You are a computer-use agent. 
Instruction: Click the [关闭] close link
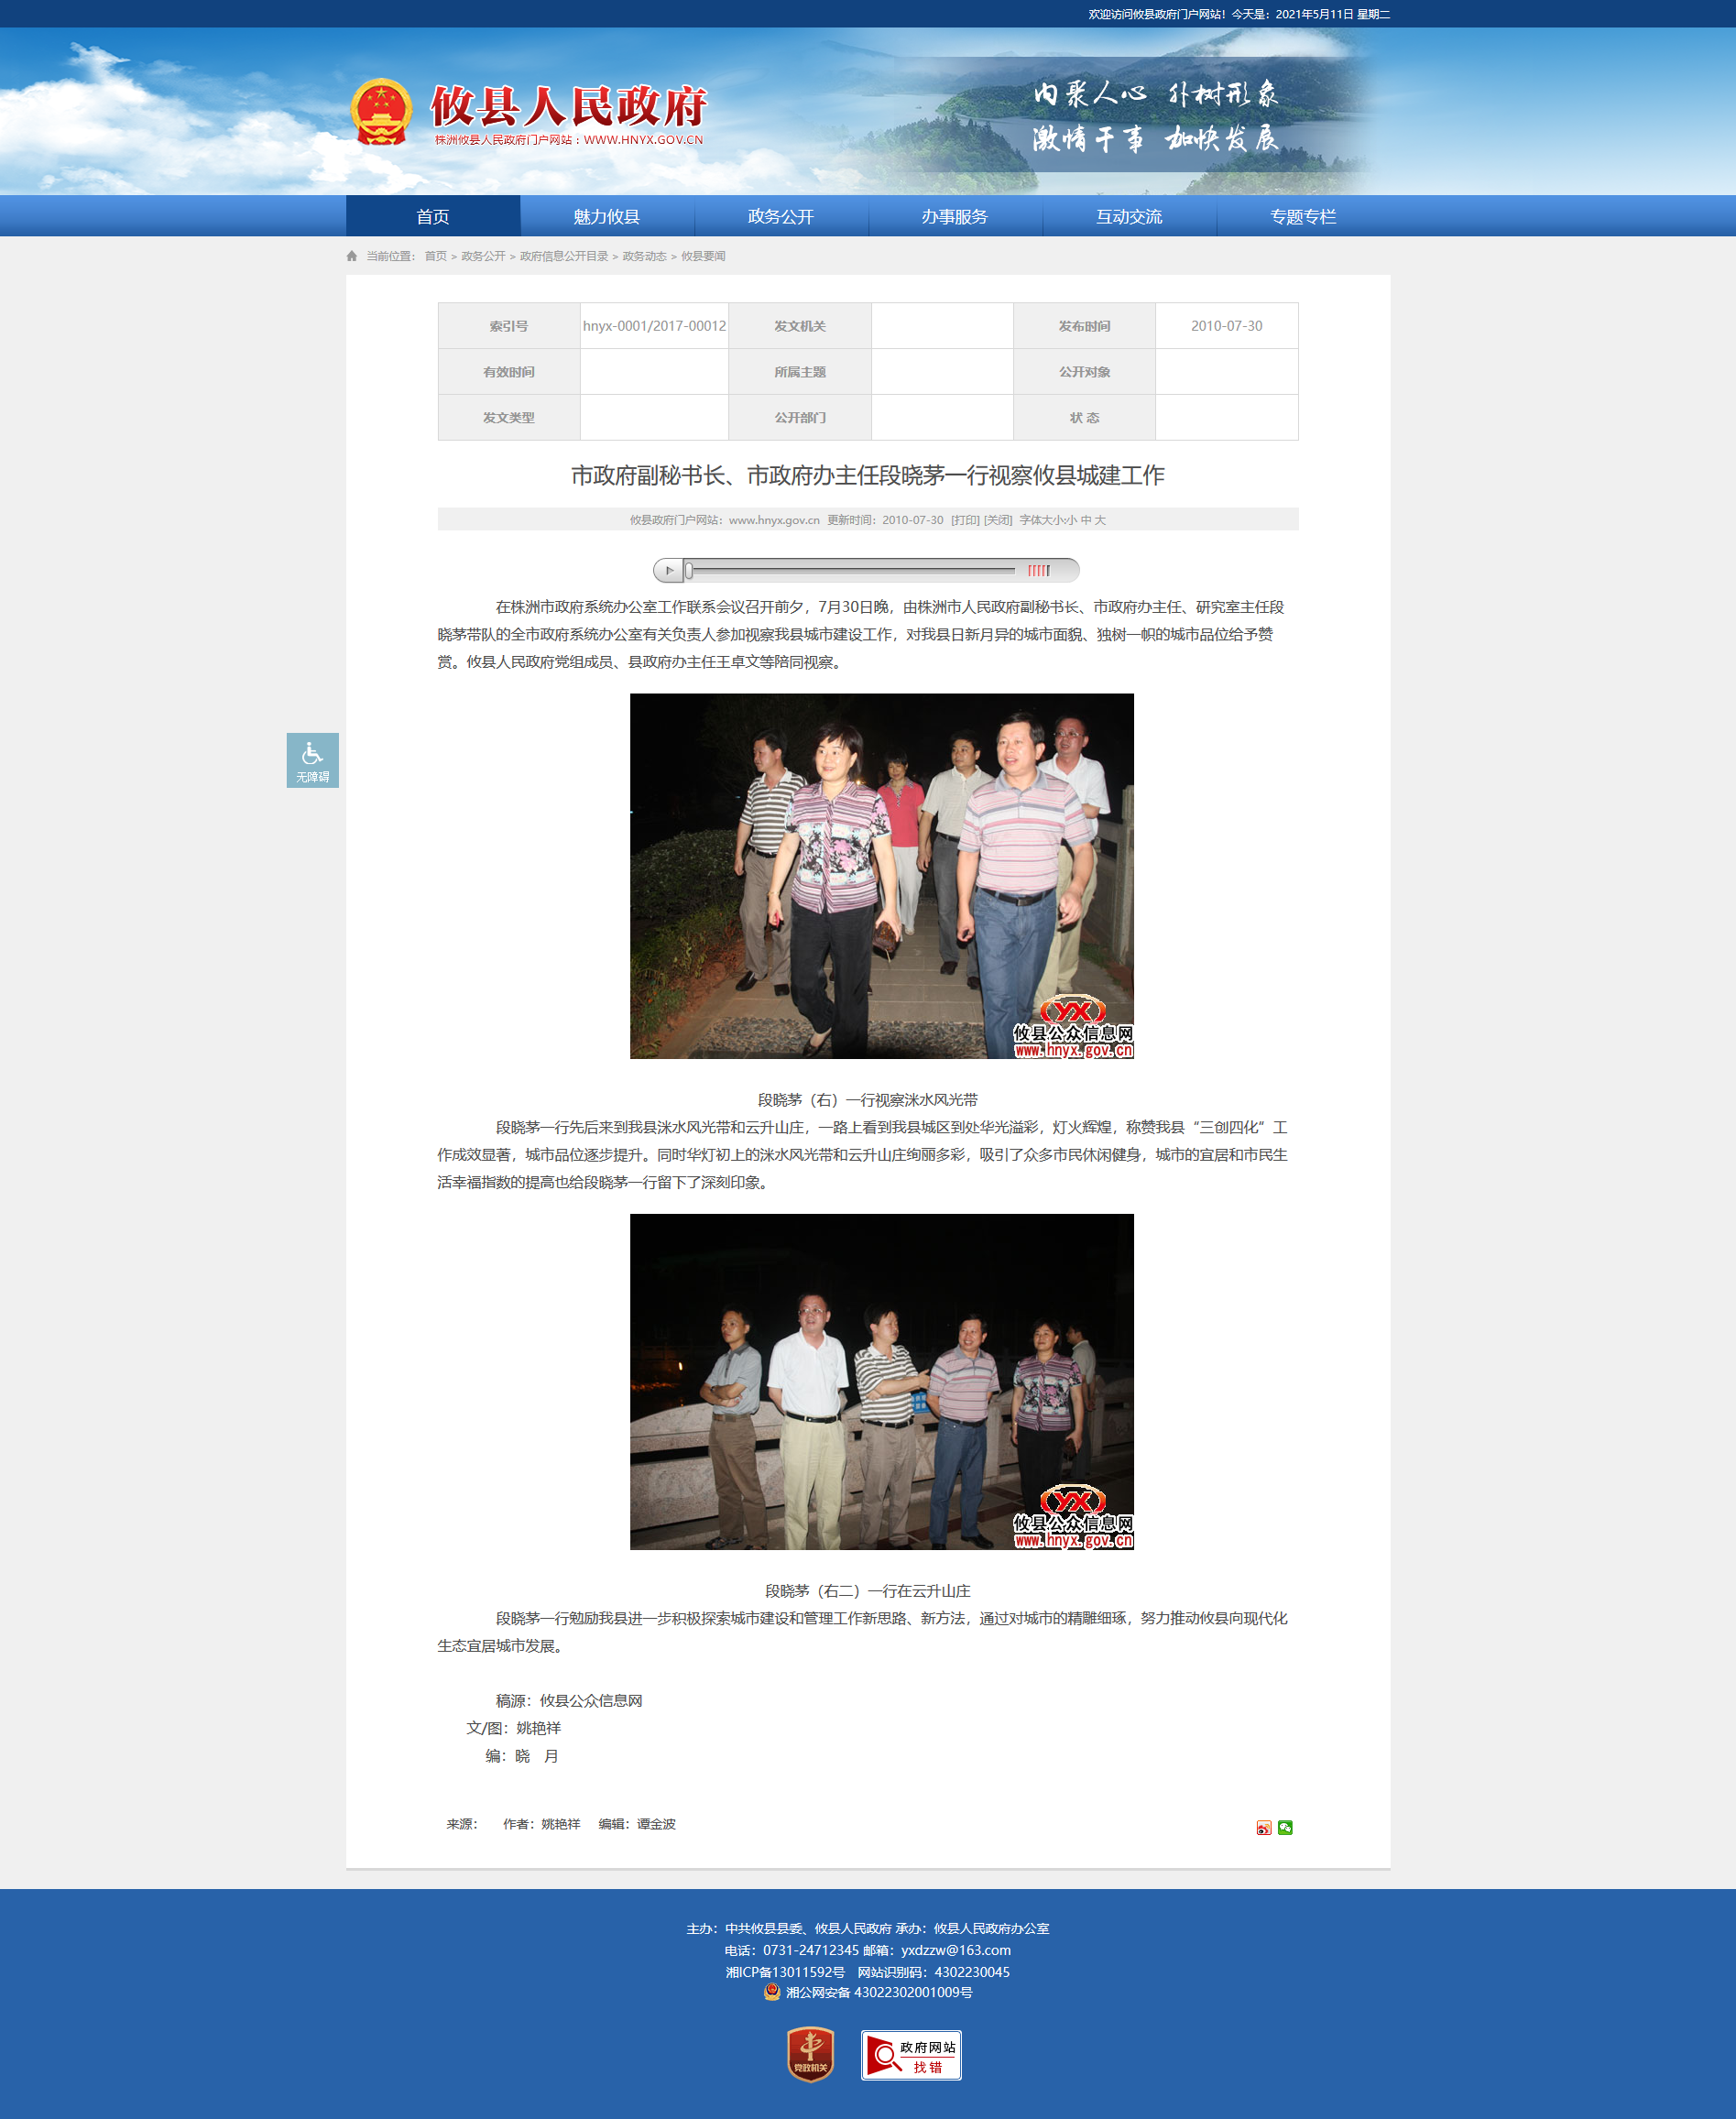point(998,520)
